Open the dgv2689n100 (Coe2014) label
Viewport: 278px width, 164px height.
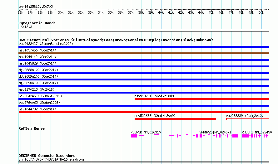pyautogui.click(x=38, y=76)
